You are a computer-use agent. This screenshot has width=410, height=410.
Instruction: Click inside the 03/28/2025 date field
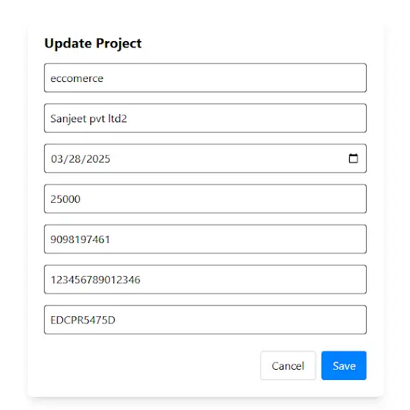pyautogui.click(x=205, y=158)
